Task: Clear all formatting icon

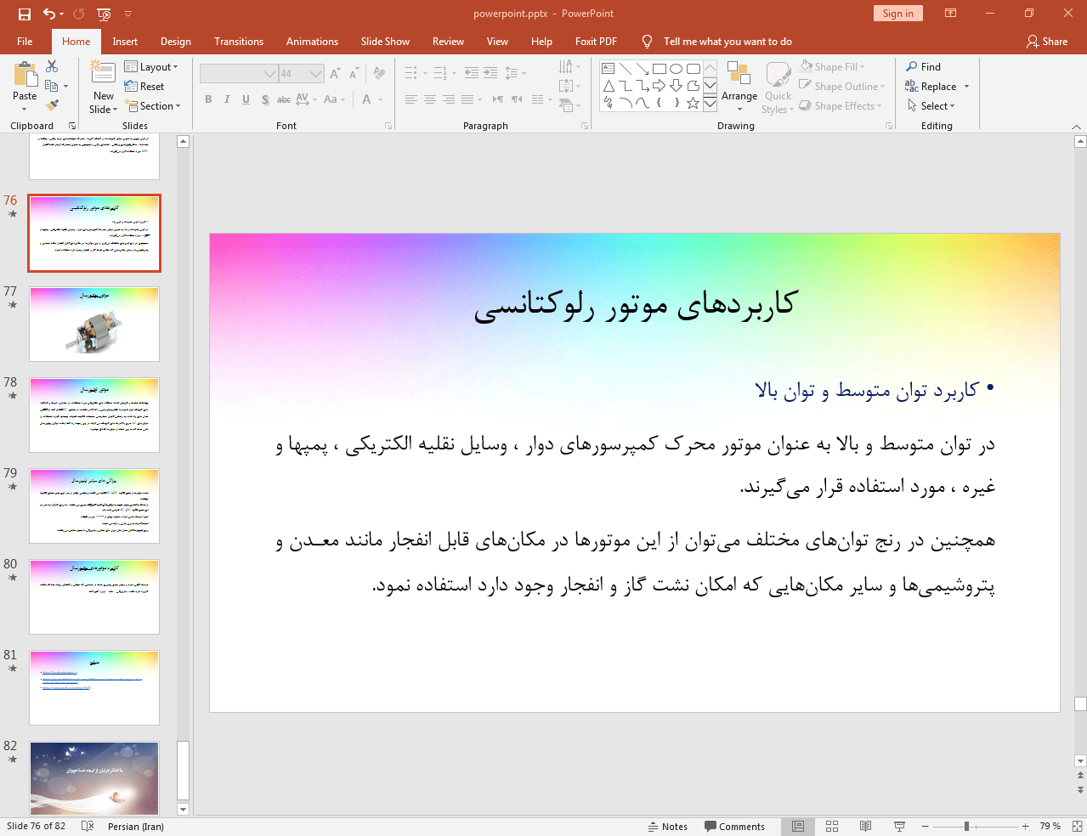Action: coord(379,74)
